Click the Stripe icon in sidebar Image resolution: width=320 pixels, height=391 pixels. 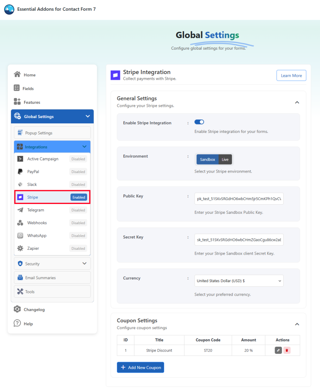[x=20, y=197]
